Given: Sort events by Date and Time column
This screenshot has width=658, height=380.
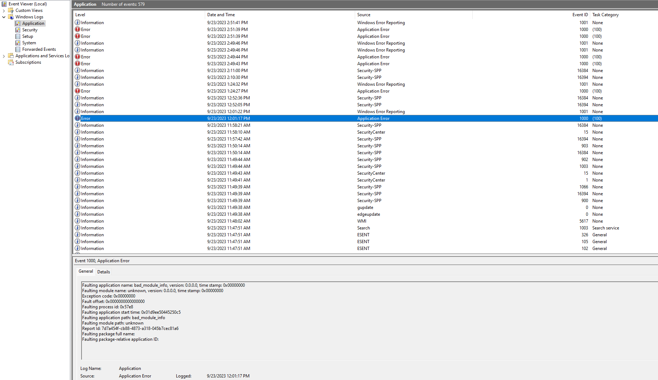Looking at the screenshot, I should coord(221,15).
